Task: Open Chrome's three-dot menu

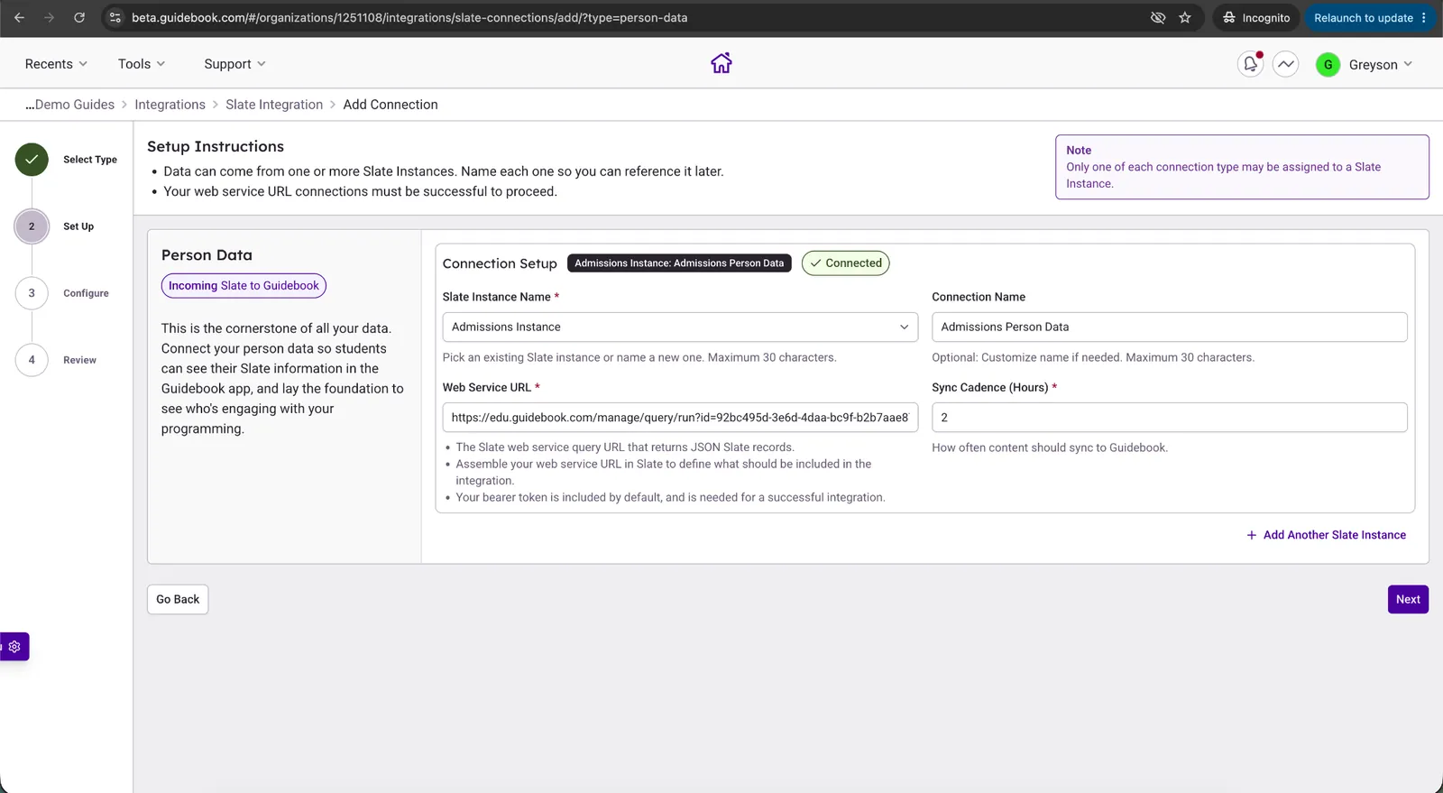Action: [x=1424, y=17]
